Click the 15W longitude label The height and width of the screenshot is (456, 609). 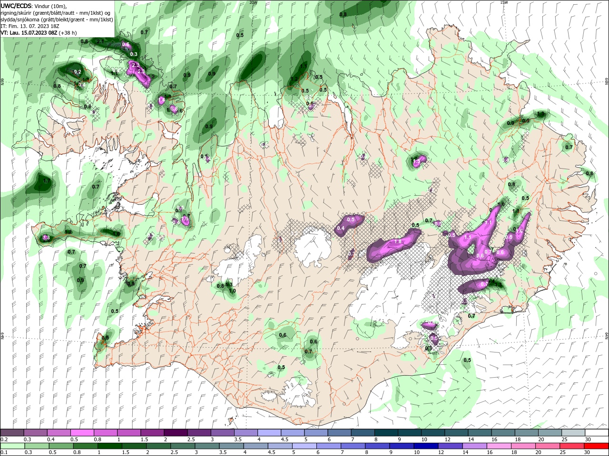tap(504, 2)
